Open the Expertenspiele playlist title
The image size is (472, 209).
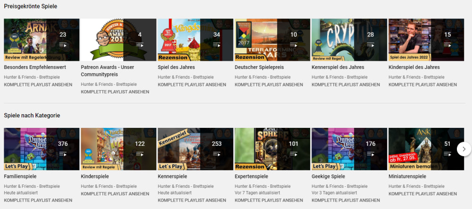[252, 176]
